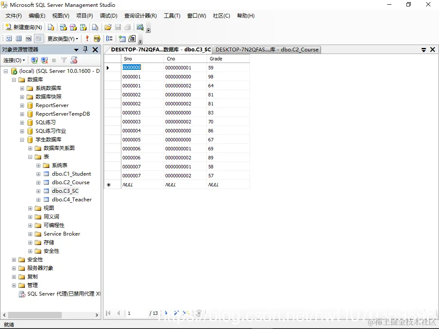The image size is (439, 329).
Task: Click the Sno column header
Action: [142, 59]
